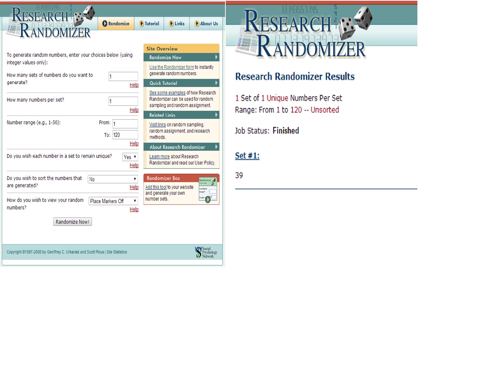
Task: Click Help link under sets question
Action: (x=134, y=85)
